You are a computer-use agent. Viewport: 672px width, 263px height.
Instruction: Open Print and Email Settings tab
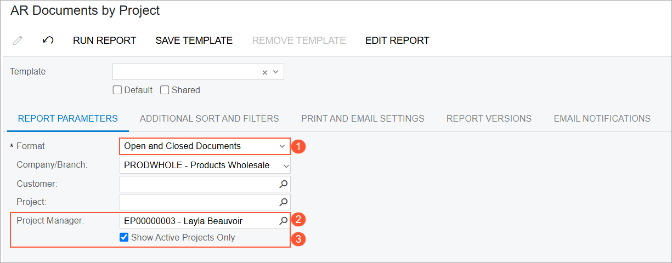click(x=363, y=118)
